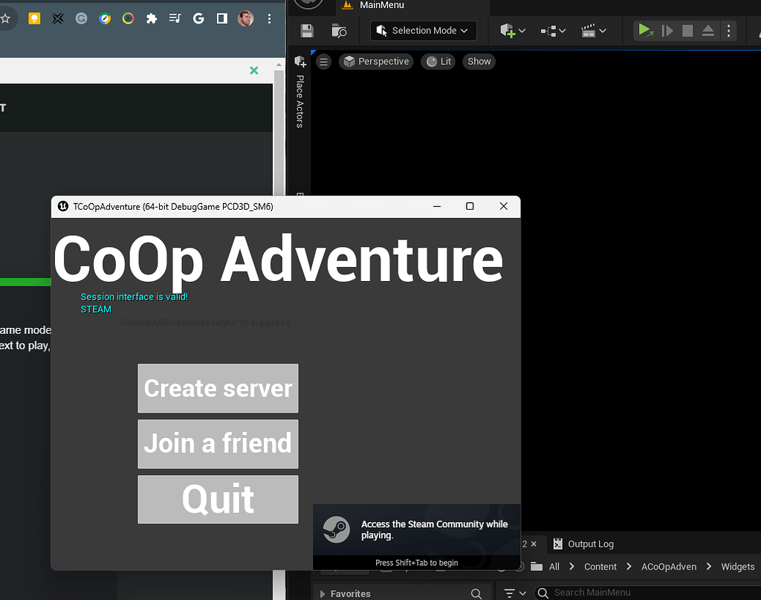Open the Chrome Extensions puzzle icon
This screenshot has height=600, width=761.
[x=152, y=19]
